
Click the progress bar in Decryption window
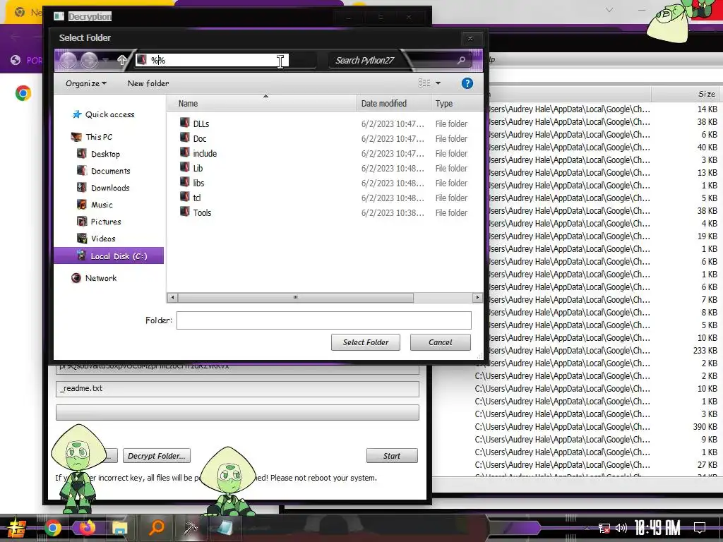(237, 412)
